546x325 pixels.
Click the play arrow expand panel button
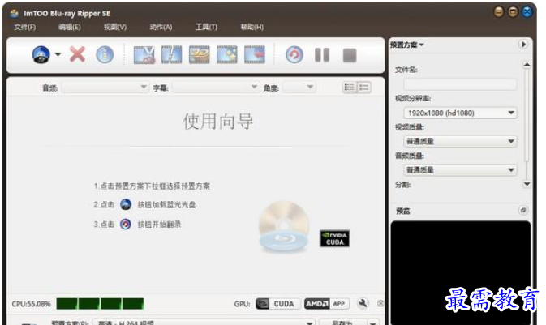(523, 45)
